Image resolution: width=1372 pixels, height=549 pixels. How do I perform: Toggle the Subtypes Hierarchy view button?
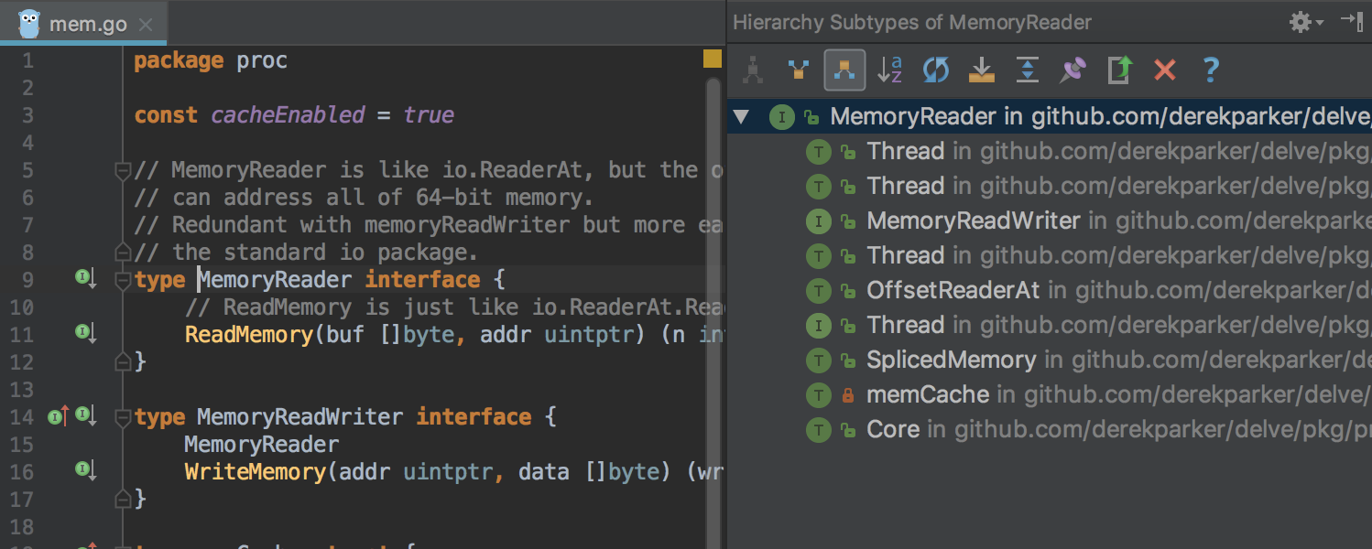tap(844, 70)
